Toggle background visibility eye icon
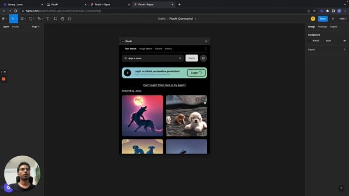This screenshot has width=349, height=196. [x=345, y=41]
